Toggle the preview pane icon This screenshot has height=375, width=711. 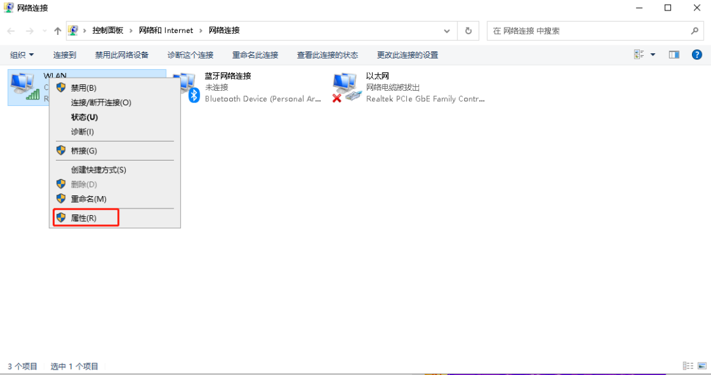[674, 55]
